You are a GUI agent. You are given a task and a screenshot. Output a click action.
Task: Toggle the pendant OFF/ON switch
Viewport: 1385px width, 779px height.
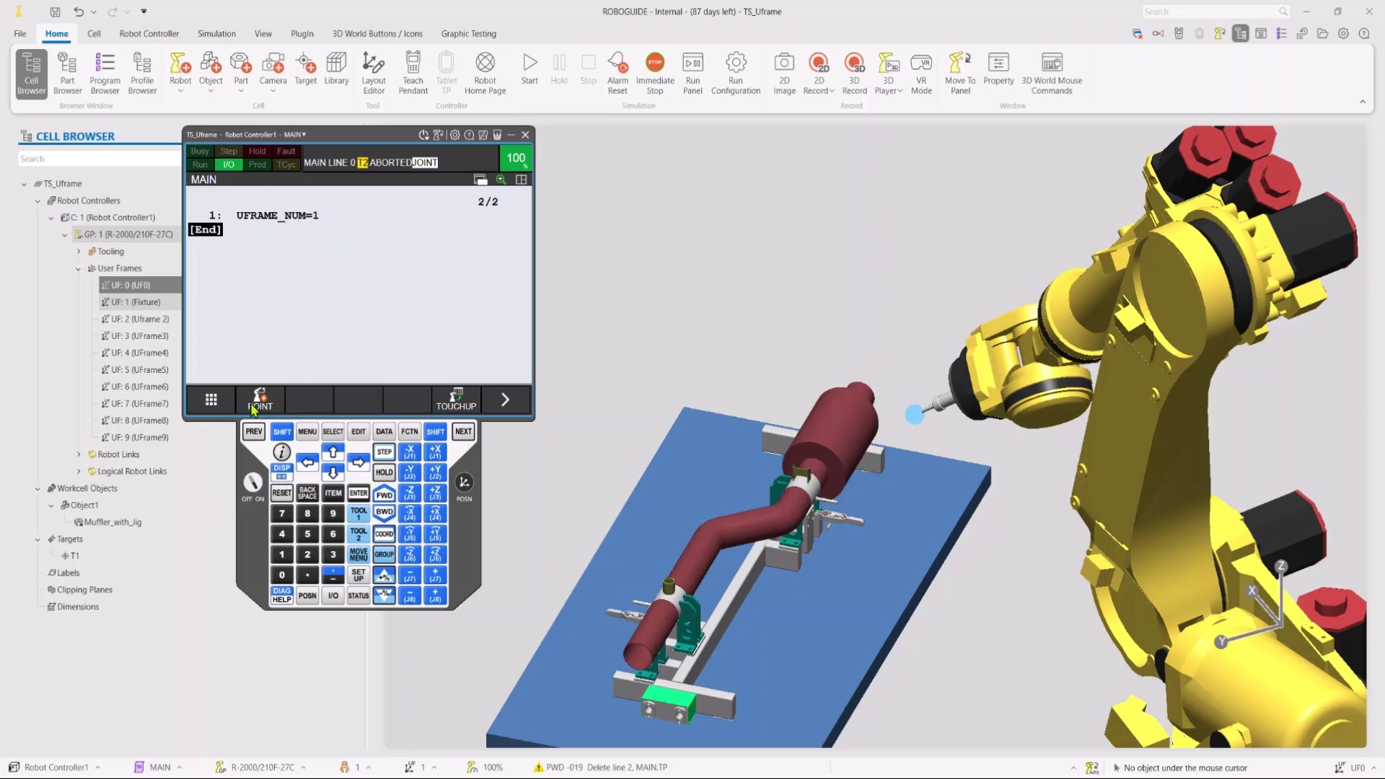(x=252, y=483)
